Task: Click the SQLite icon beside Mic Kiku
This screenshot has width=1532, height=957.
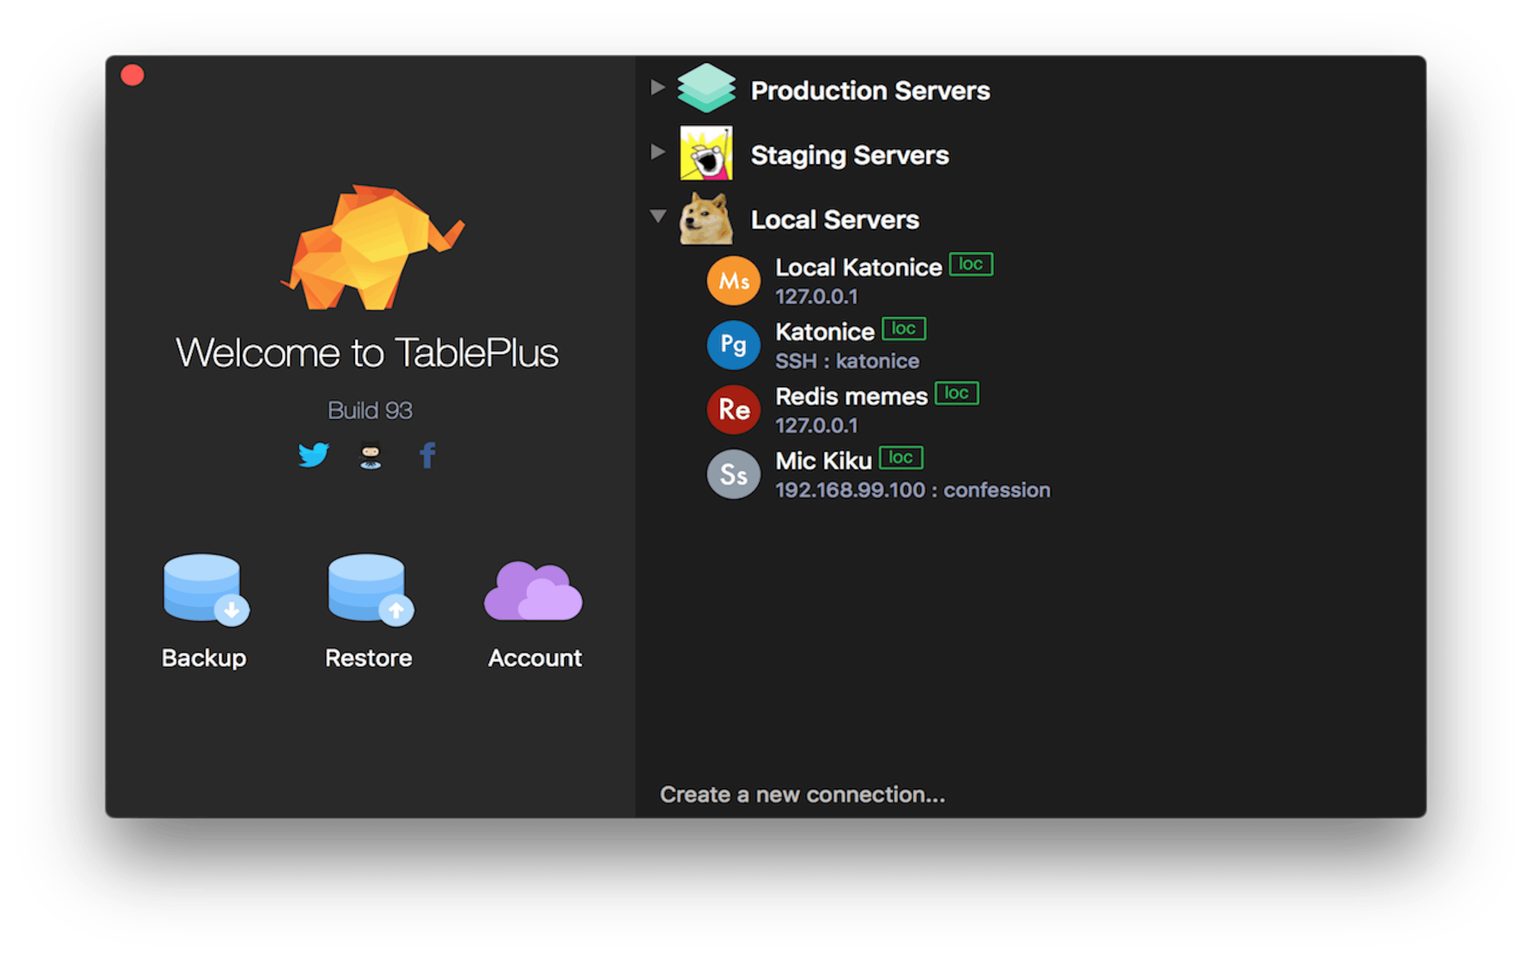Action: 733,474
